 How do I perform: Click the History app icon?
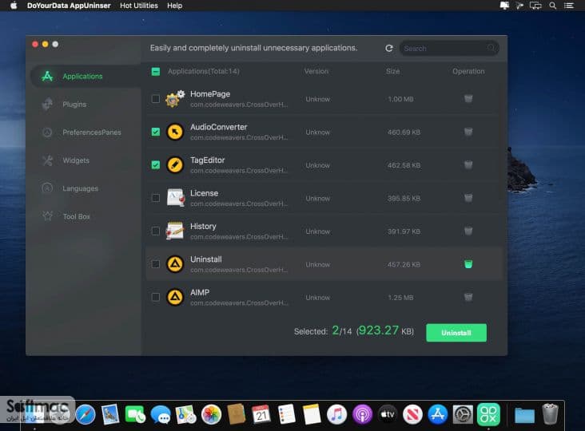174,231
